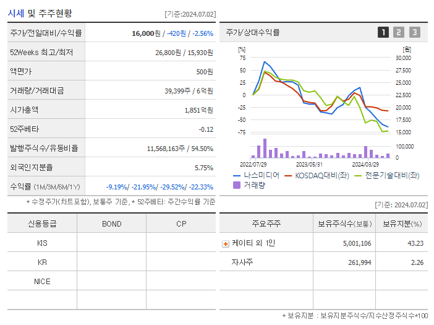Switch to chart tab 2
This screenshot has width=434, height=325.
[x=399, y=32]
